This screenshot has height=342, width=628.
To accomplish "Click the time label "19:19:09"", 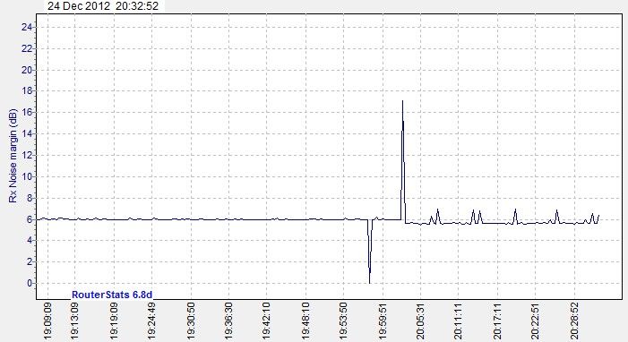I will click(x=114, y=321).
